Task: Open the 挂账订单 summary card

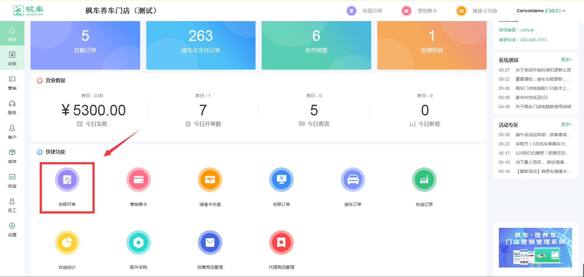Action: tap(85, 45)
